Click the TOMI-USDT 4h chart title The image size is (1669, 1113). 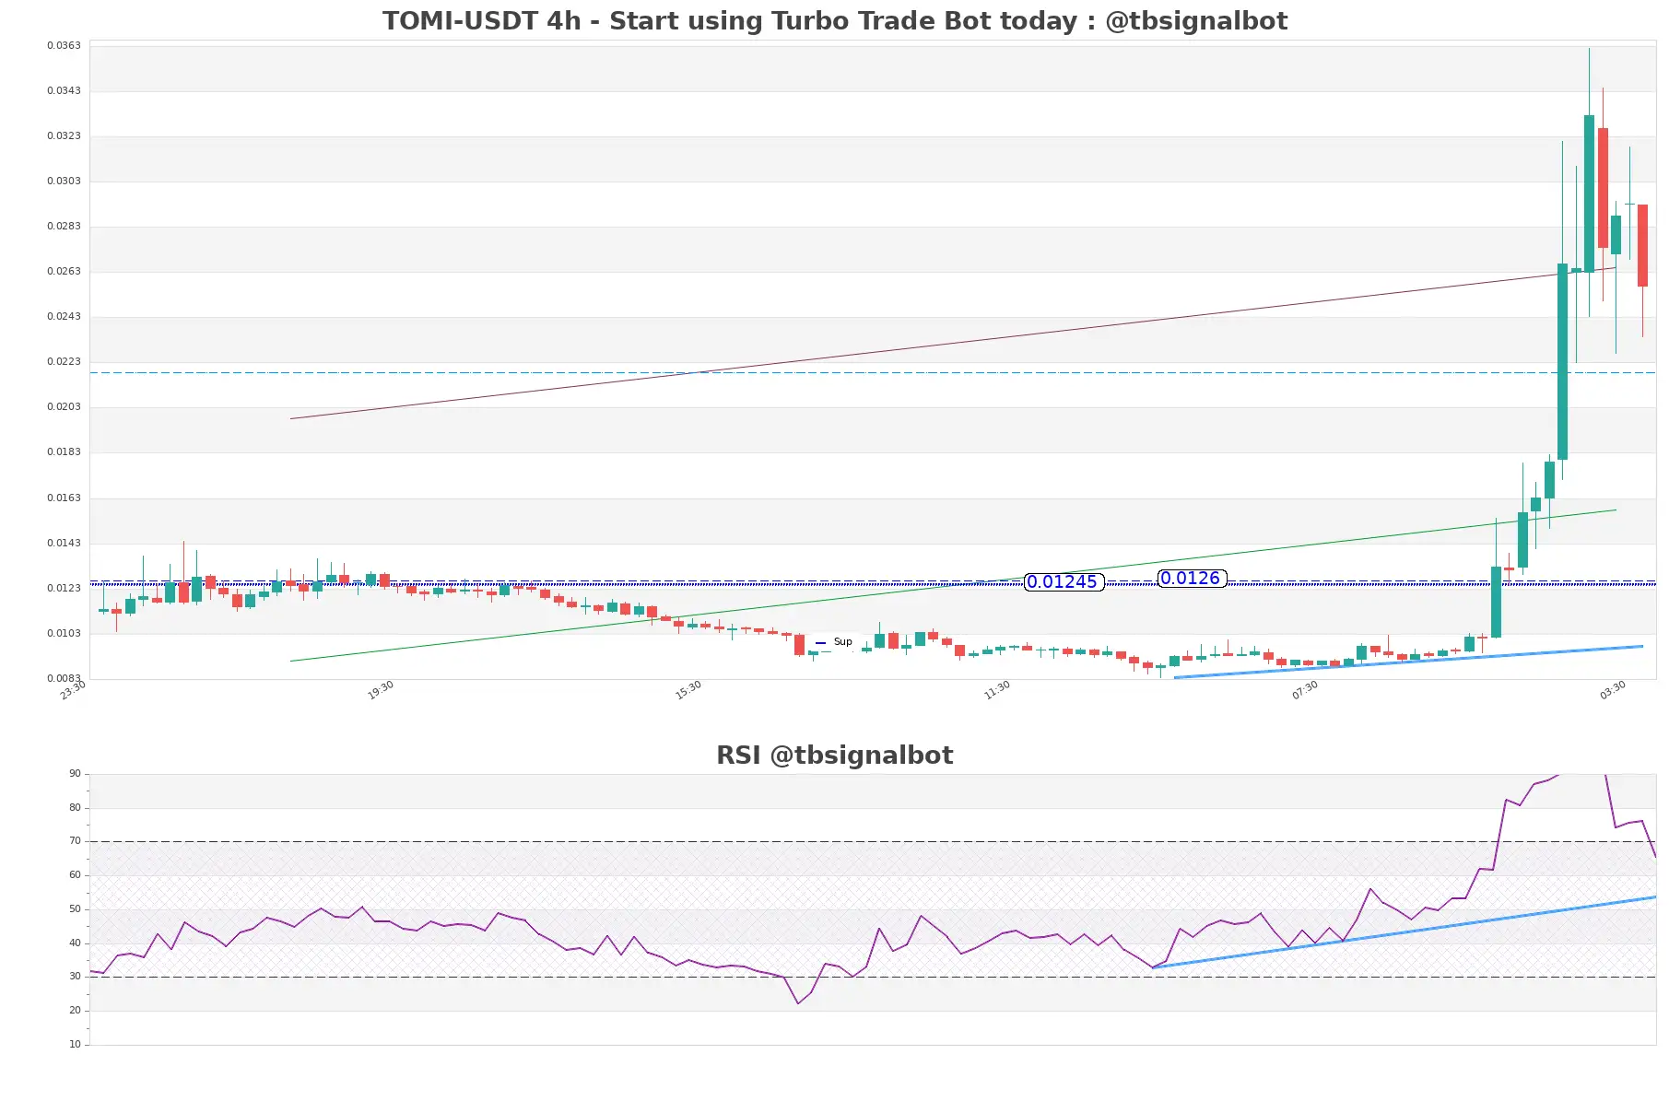(x=834, y=20)
